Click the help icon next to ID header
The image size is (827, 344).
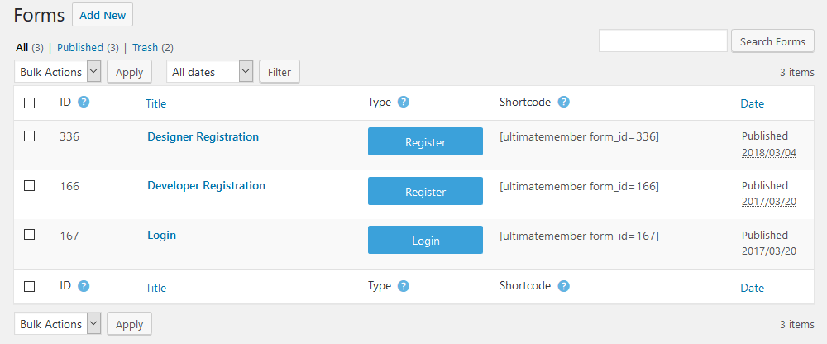tap(84, 102)
